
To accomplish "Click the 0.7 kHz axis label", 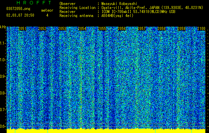I will (x=3, y=110).
